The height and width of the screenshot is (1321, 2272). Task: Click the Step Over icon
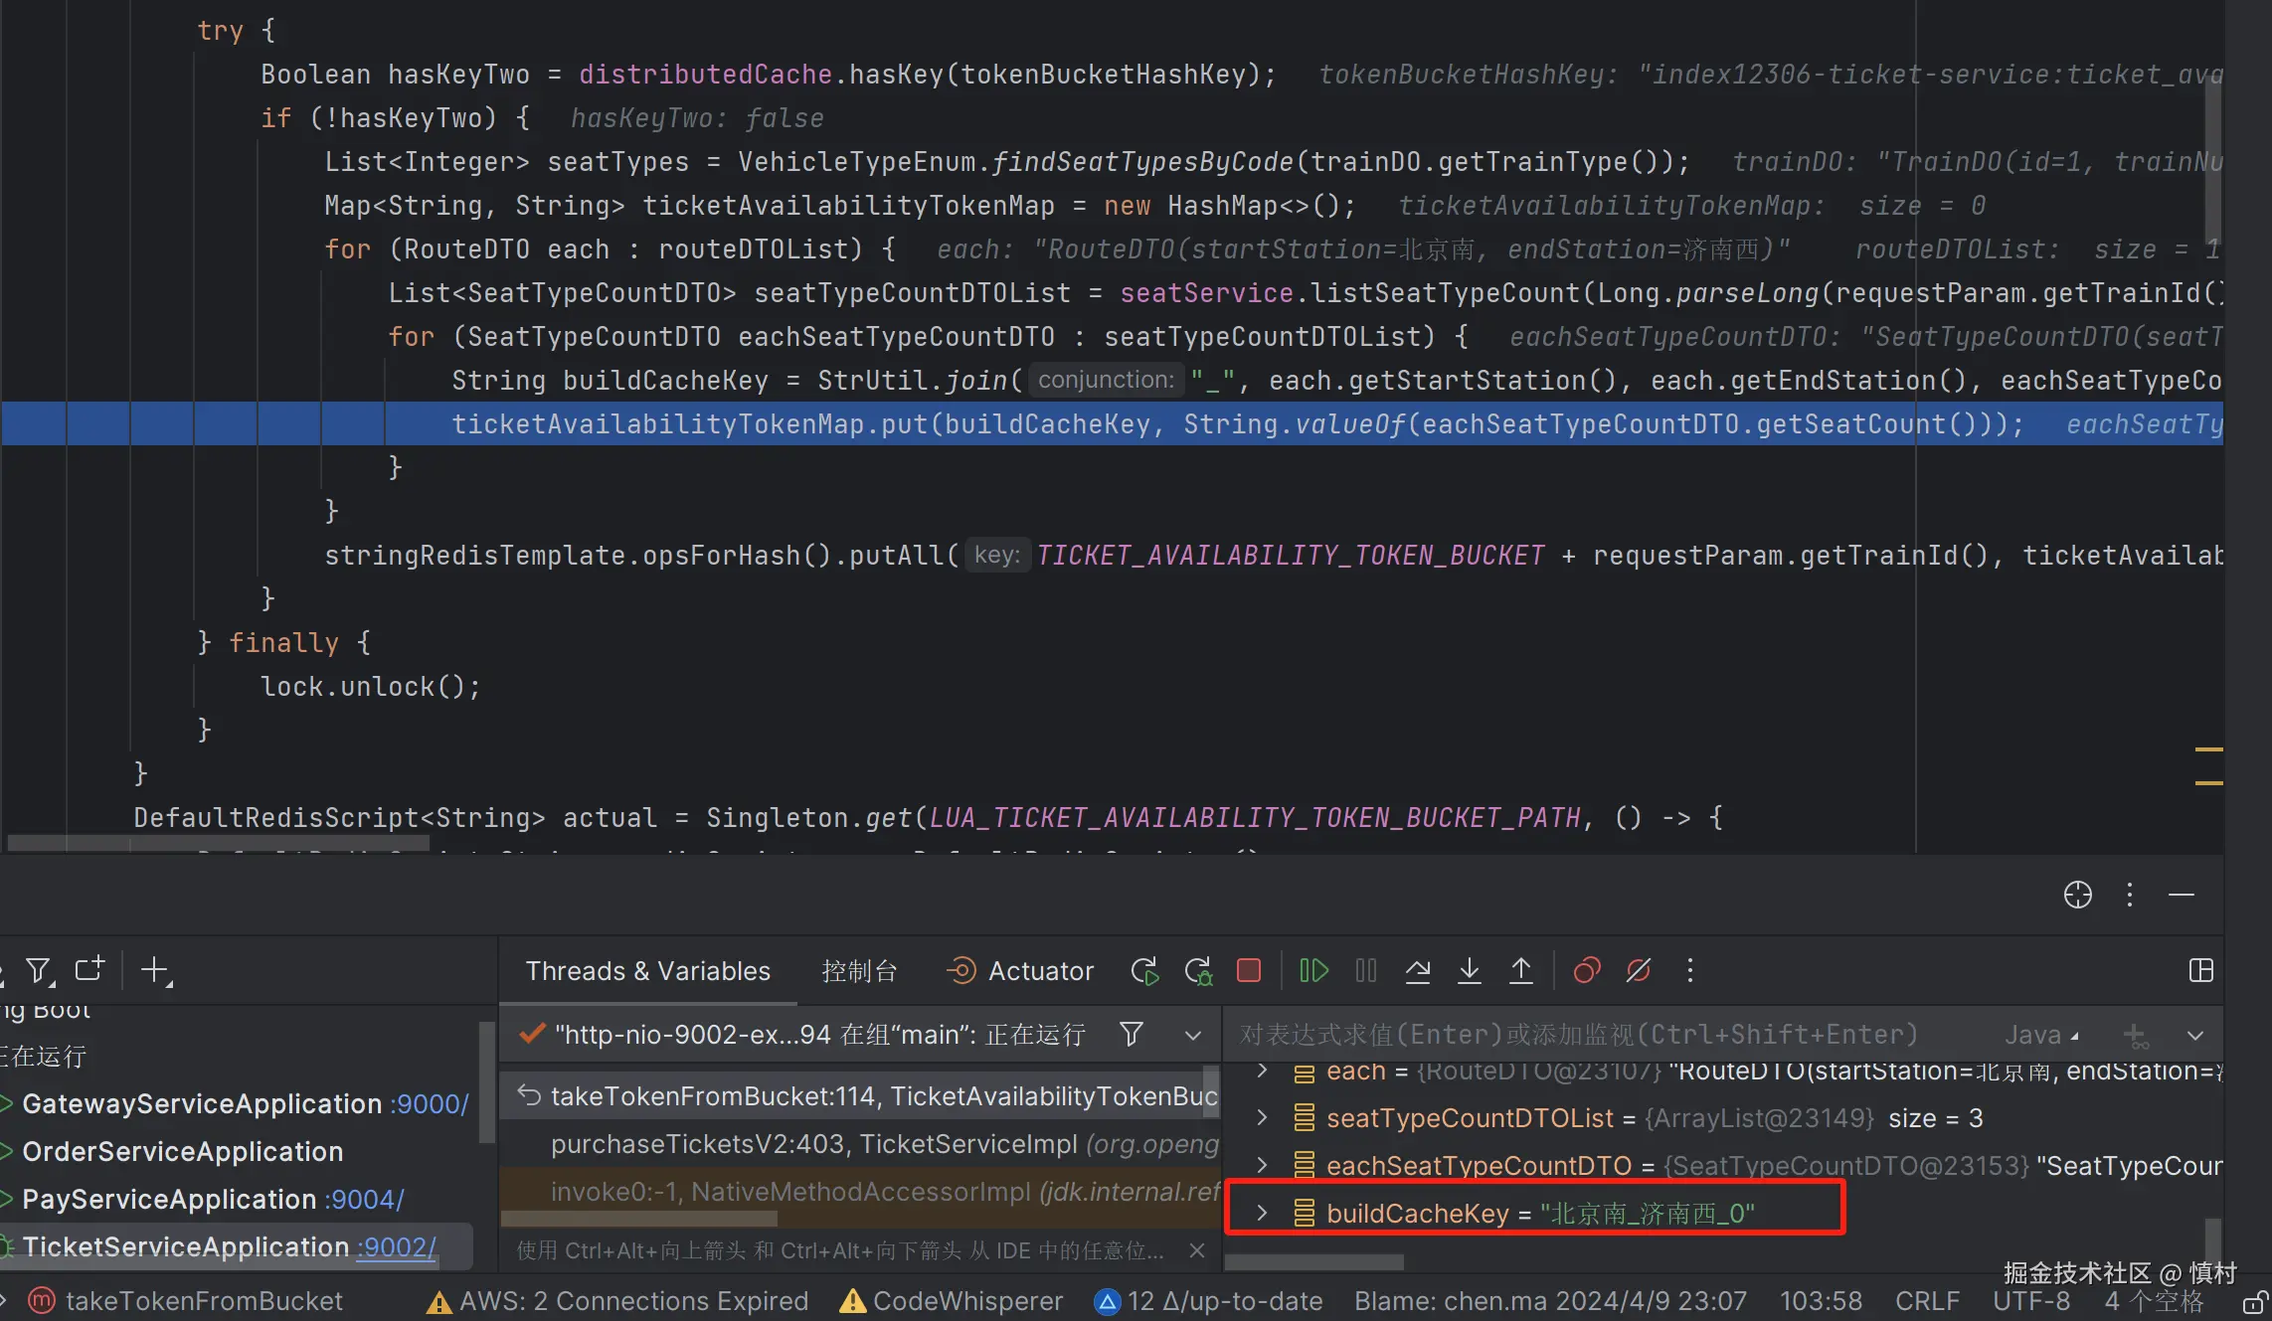pyautogui.click(x=1418, y=970)
